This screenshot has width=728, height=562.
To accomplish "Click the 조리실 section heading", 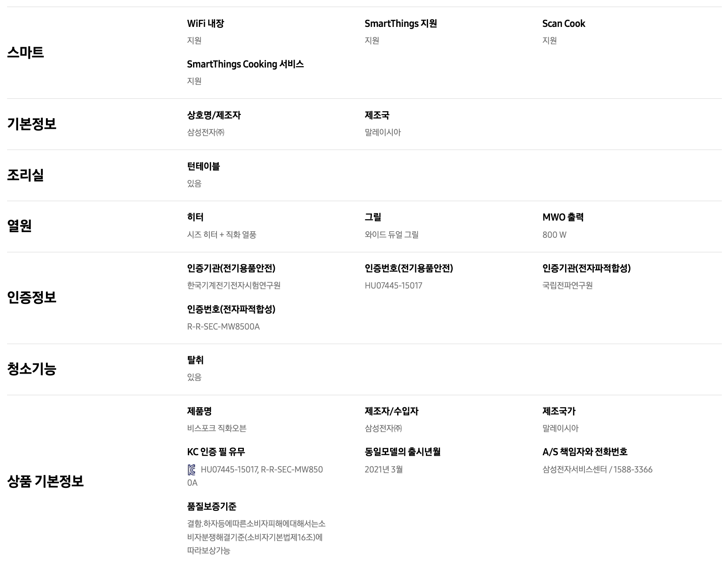I will [25, 175].
